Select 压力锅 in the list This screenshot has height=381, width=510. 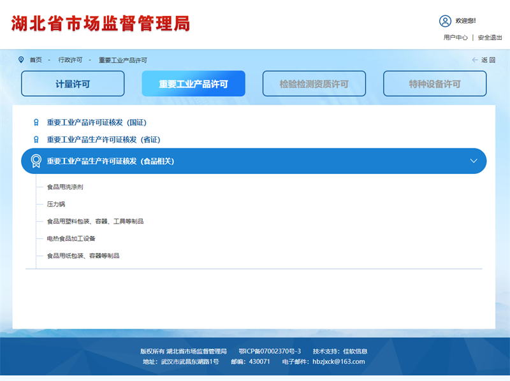click(x=56, y=205)
